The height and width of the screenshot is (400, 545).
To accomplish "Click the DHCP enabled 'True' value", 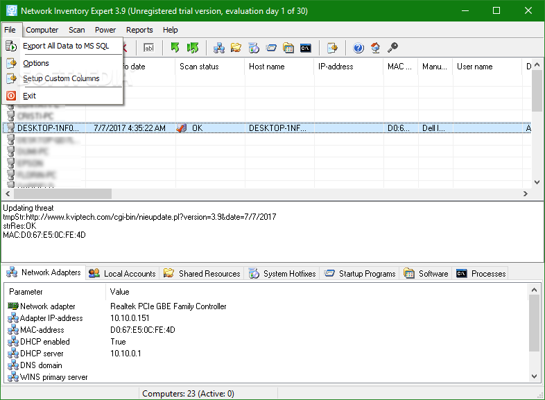I will [x=118, y=342].
